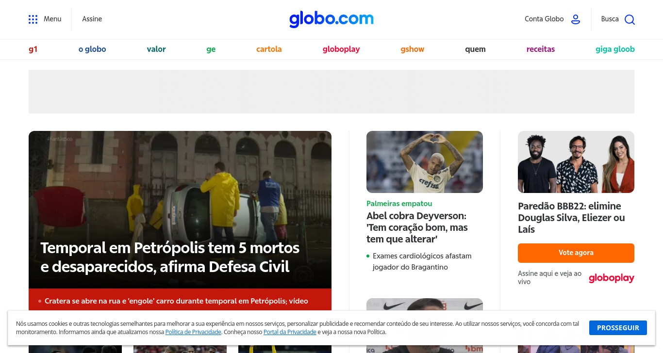Open the Menu grid icon
This screenshot has width=663, height=353.
tap(33, 19)
